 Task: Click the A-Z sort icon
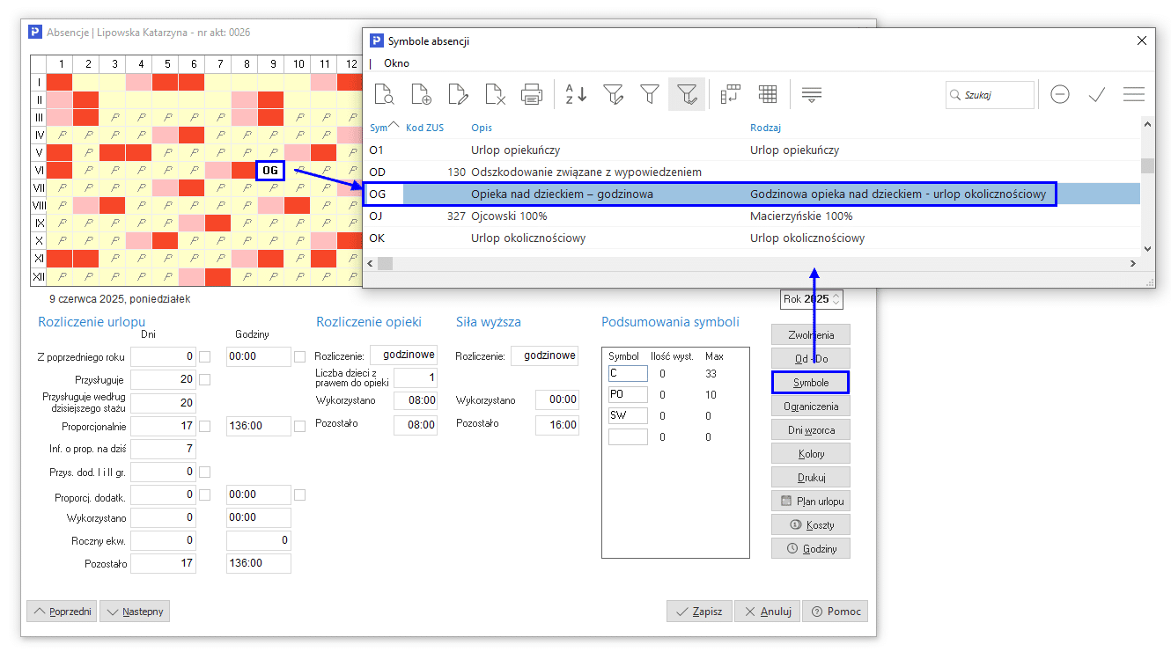coord(575,94)
